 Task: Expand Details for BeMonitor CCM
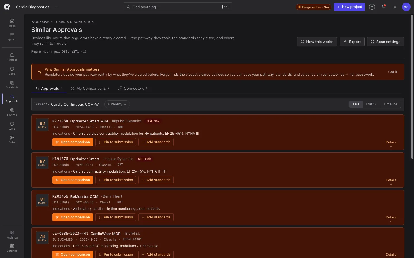(x=391, y=219)
